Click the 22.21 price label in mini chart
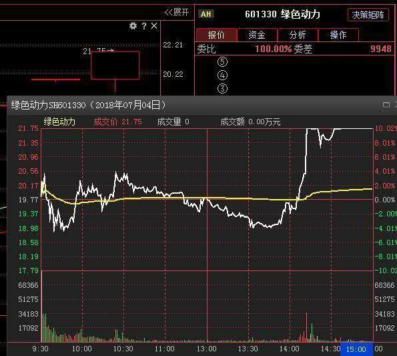Screen dimensions: 397x356 pyautogui.click(x=173, y=45)
